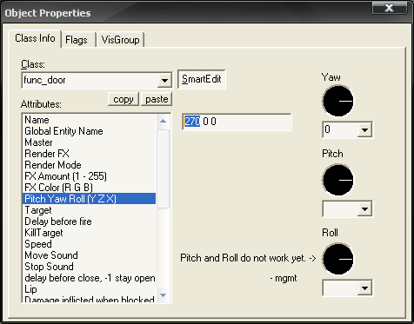Click the paste attributes button
The height and width of the screenshot is (324, 414).
[157, 99]
